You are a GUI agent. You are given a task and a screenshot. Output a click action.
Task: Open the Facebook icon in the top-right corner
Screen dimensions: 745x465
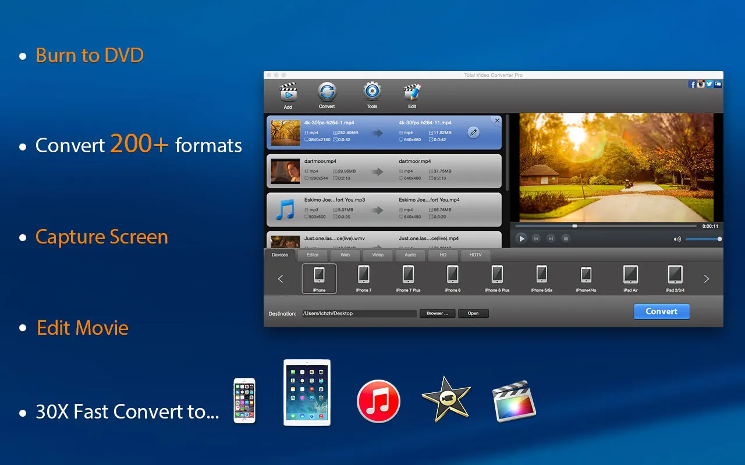tap(693, 84)
